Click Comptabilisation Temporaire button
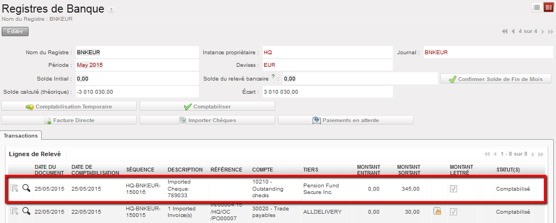 pyautogui.click(x=69, y=106)
